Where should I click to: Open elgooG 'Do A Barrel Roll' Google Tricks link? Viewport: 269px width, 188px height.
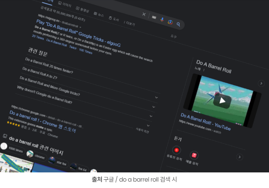78,33
